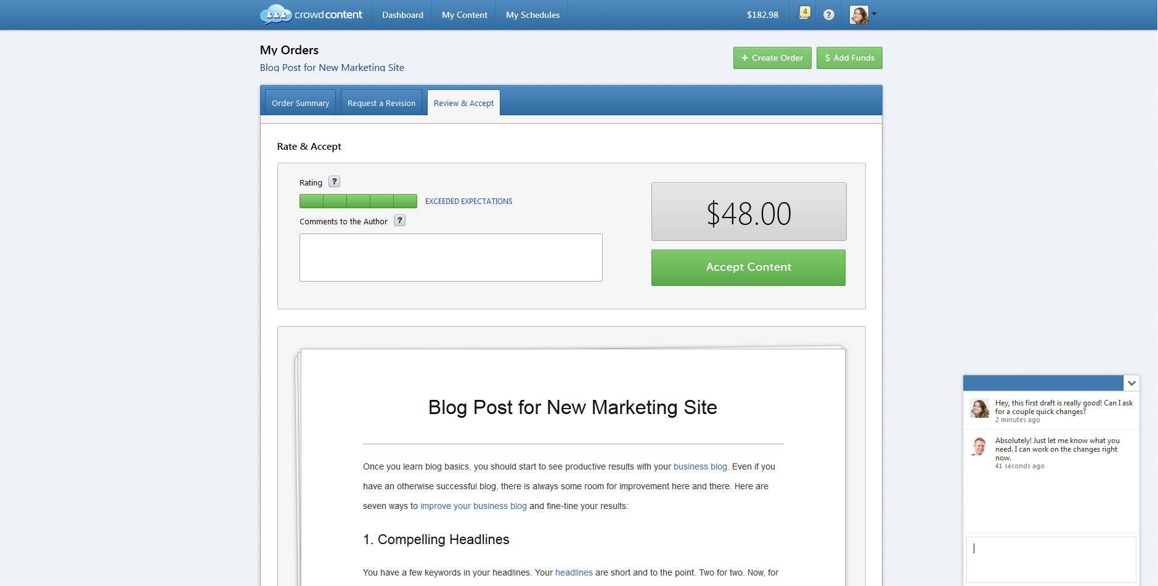
Task: Click the author's avatar in chat
Action: tap(979, 446)
